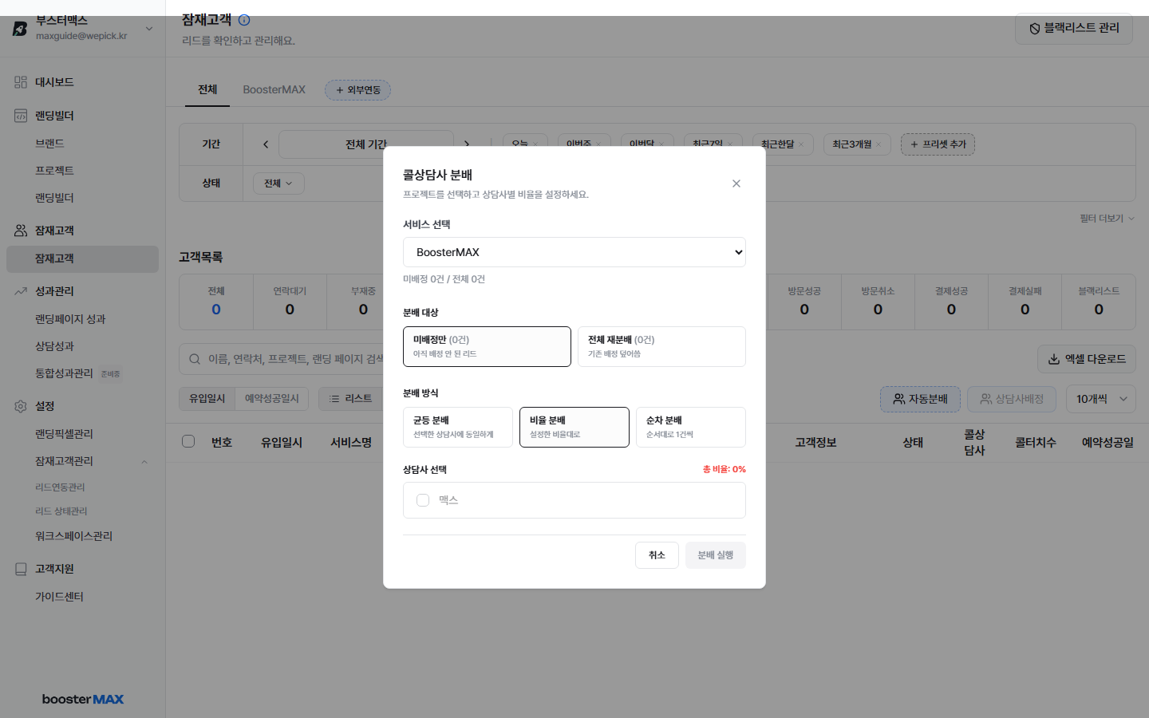
Task: Click 방문성공 stat card
Action: (x=804, y=302)
